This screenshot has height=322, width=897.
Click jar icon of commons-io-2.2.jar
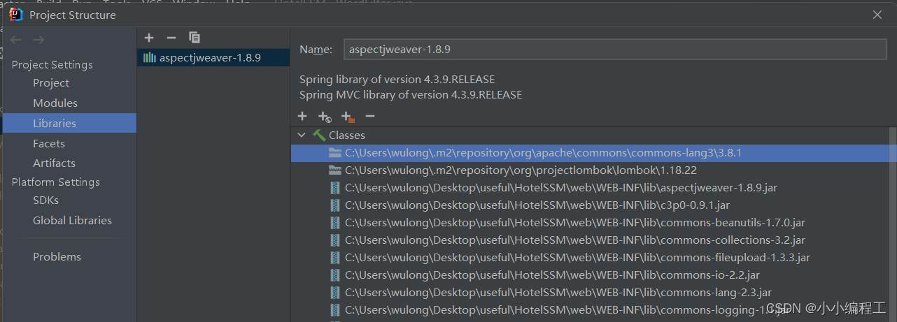(x=335, y=275)
